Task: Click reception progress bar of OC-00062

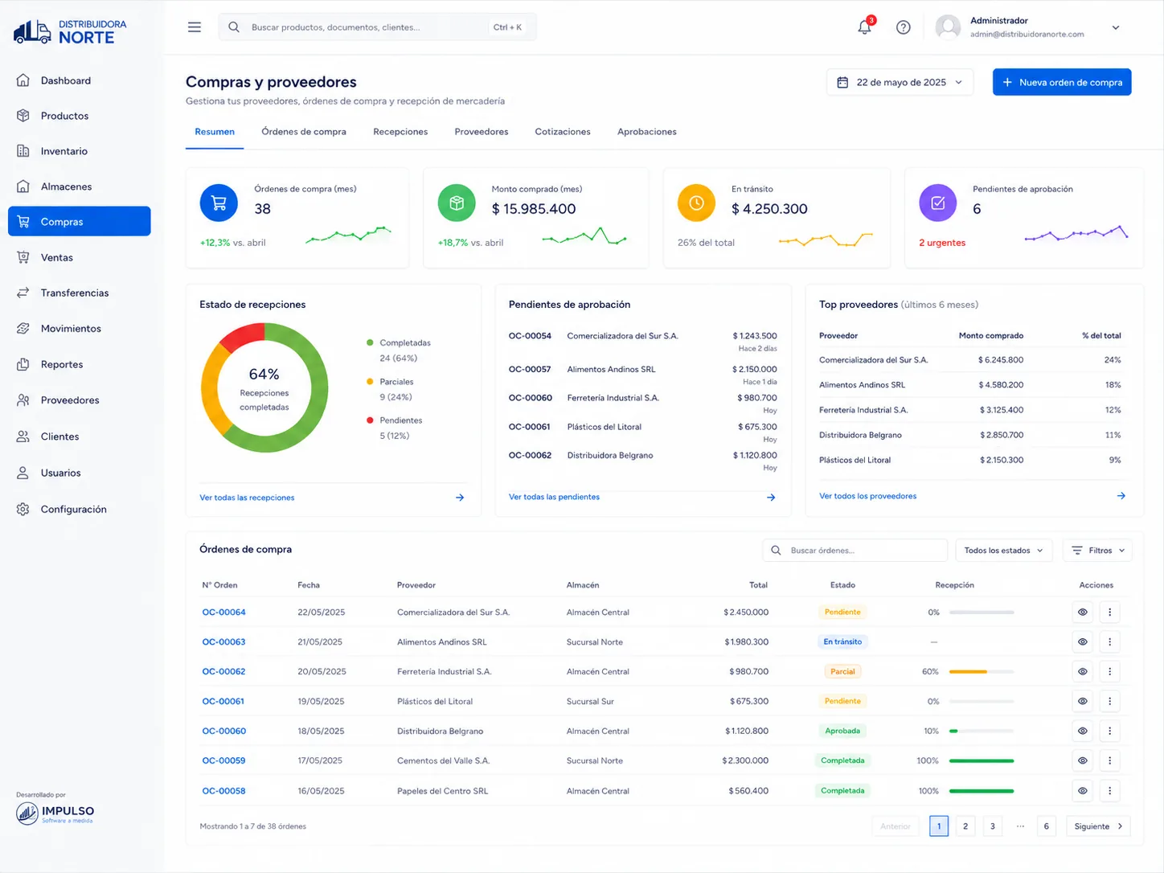Action: coord(982,671)
